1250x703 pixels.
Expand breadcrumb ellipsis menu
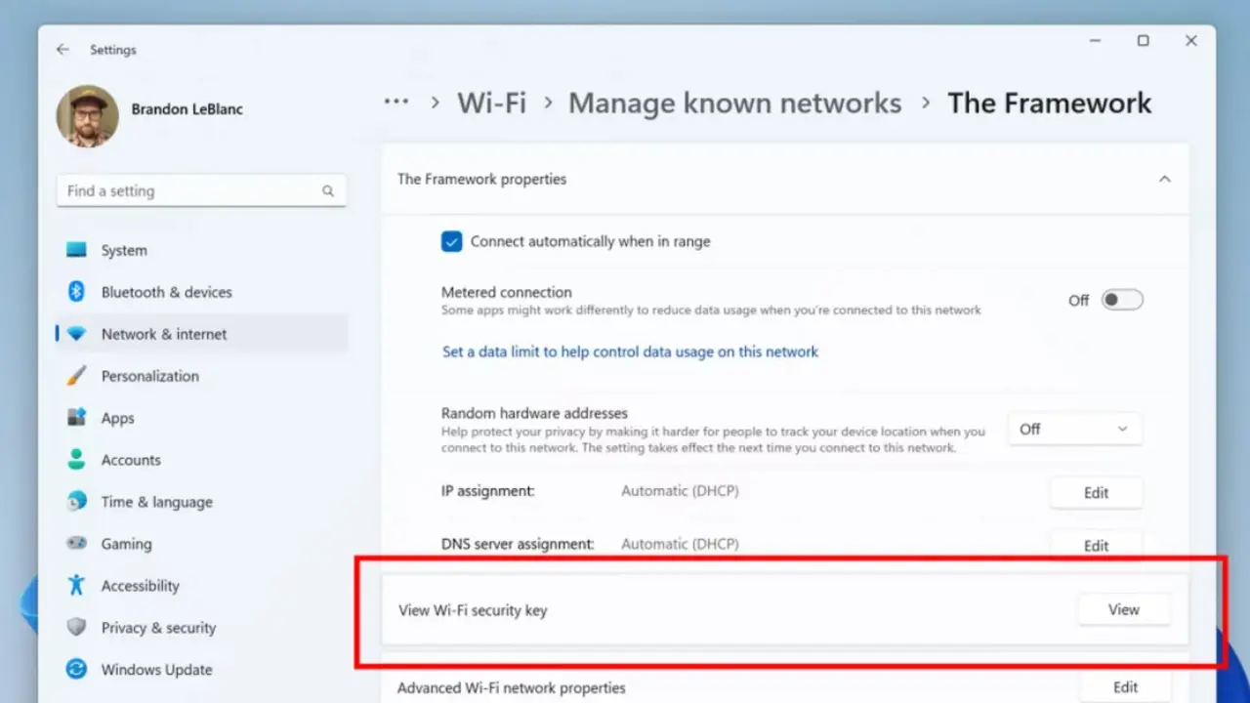click(x=396, y=102)
